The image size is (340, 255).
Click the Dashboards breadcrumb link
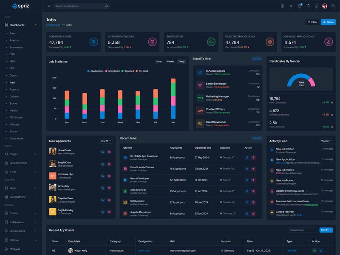(53, 25)
